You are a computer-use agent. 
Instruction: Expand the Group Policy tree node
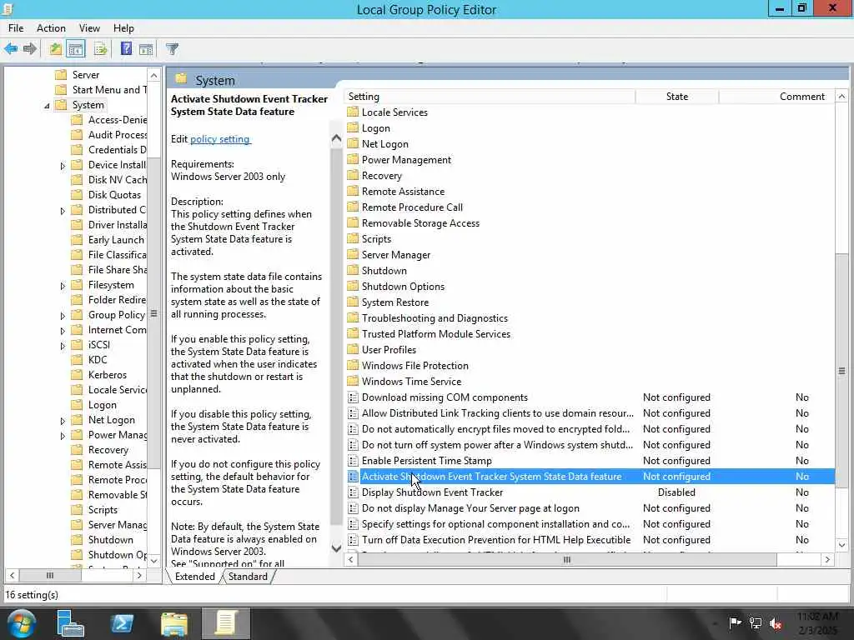tap(63, 316)
